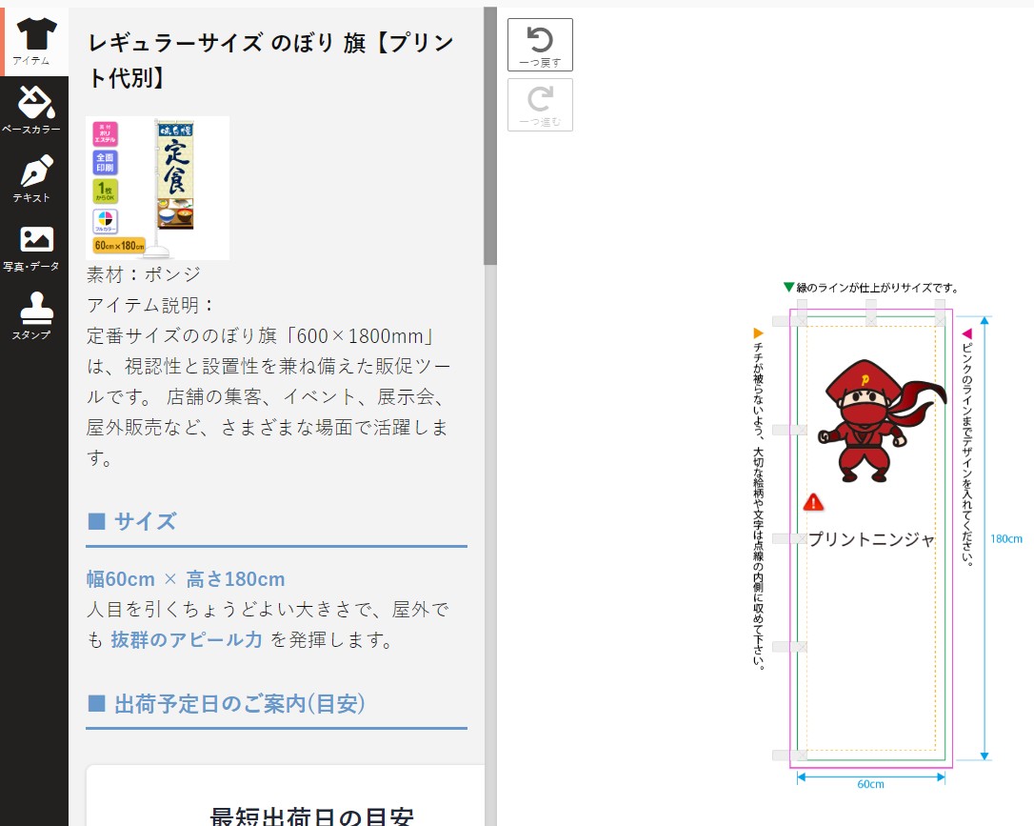Click the 180cm height dimension label
The height and width of the screenshot is (826, 1034).
coord(1005,538)
